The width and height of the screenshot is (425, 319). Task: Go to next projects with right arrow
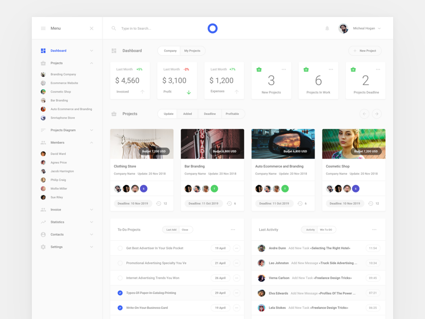point(377,114)
